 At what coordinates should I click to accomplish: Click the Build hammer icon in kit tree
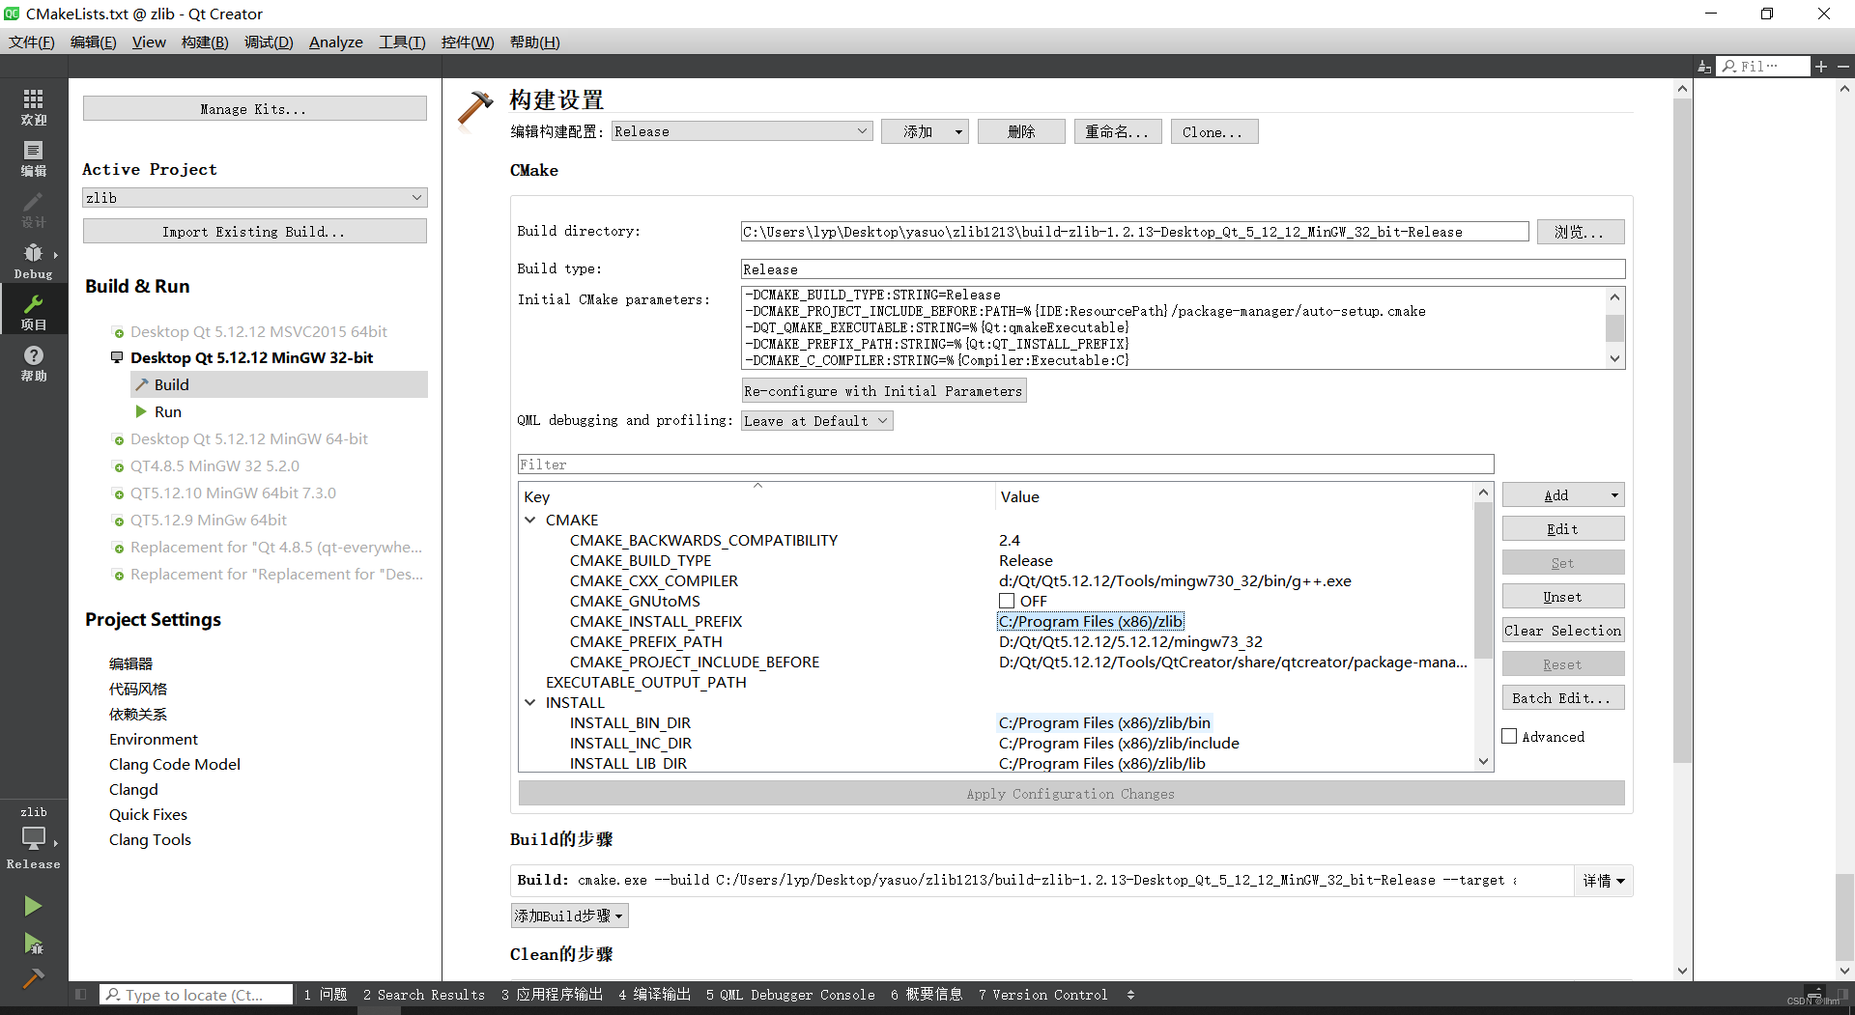coord(142,384)
